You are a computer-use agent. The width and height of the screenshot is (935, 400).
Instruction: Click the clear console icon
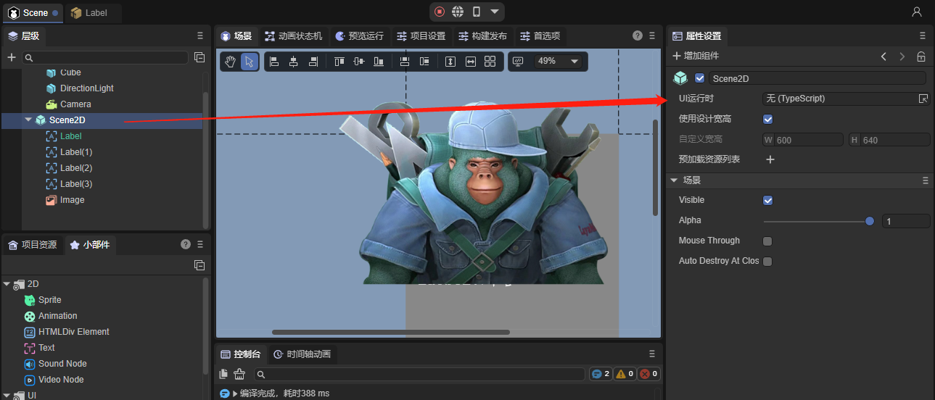click(239, 374)
